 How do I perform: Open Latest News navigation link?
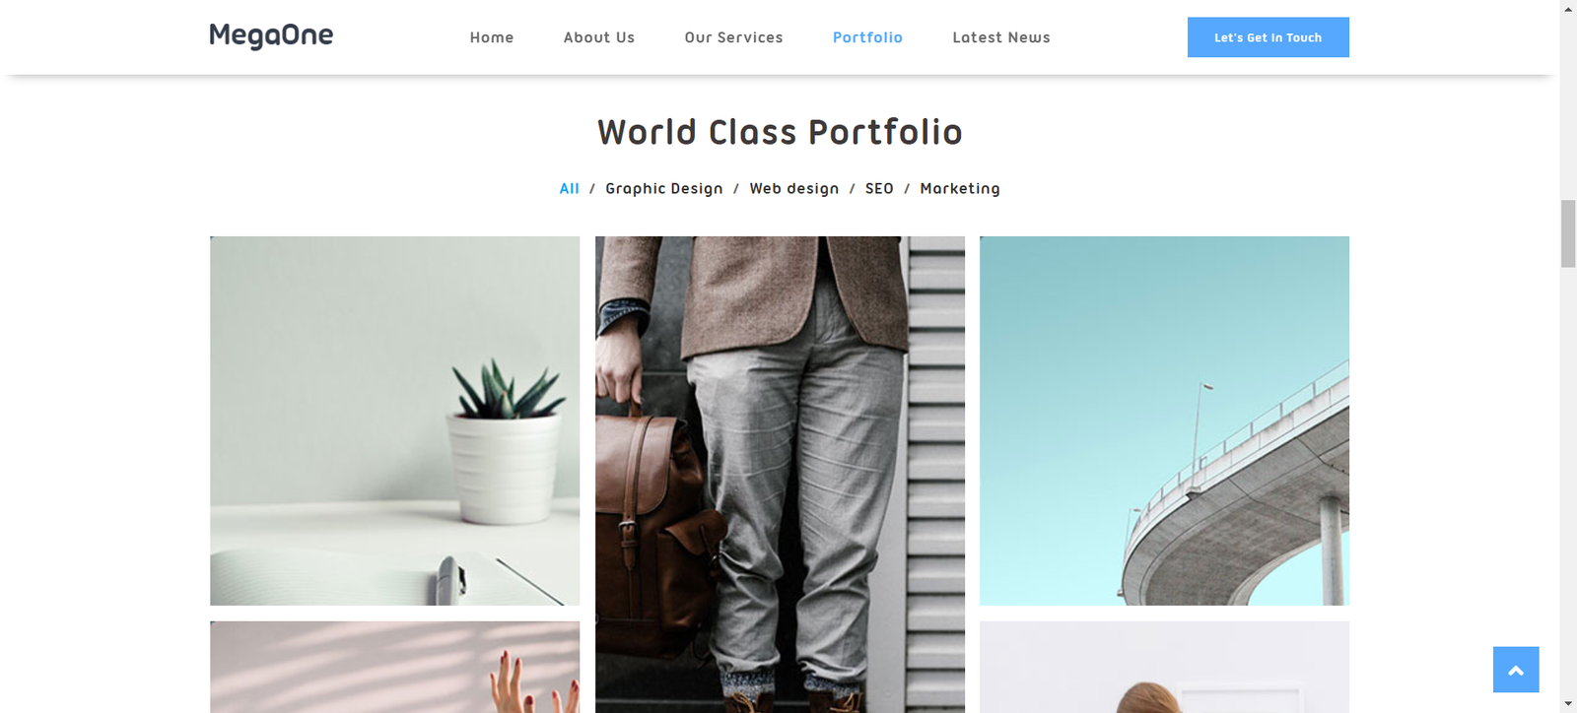(1001, 37)
